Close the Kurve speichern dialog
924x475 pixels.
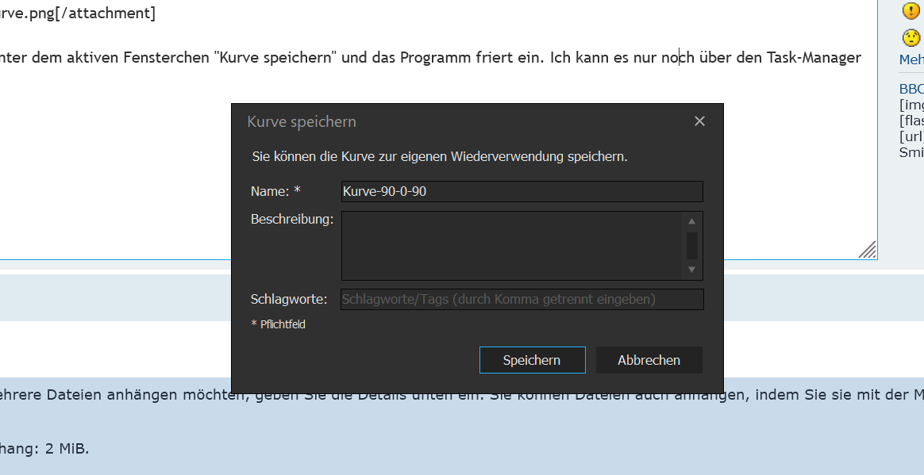[699, 121]
